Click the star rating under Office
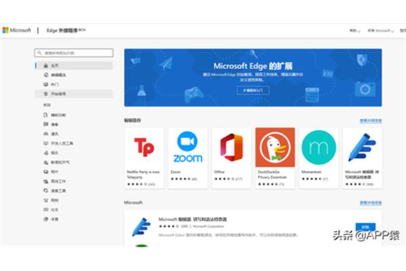The height and width of the screenshot is (271, 406). [224, 179]
